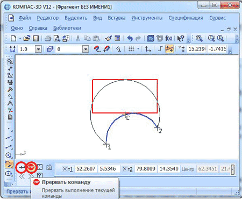Image resolution: width=242 pixels, height=199 pixels.
Task: Toggle snaps off with second magnet icon
Action: [x=106, y=49]
